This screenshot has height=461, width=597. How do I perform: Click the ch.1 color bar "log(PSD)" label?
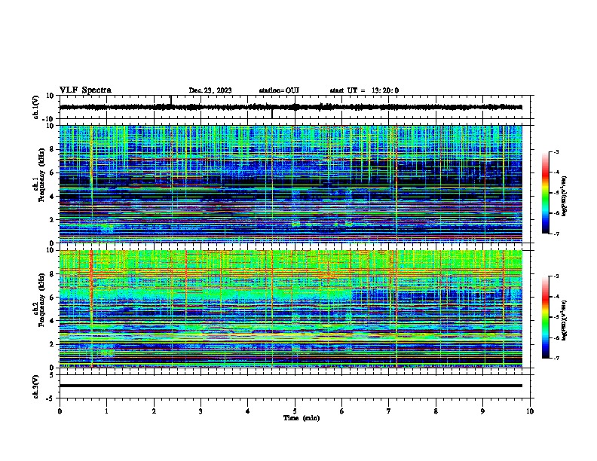565,196
